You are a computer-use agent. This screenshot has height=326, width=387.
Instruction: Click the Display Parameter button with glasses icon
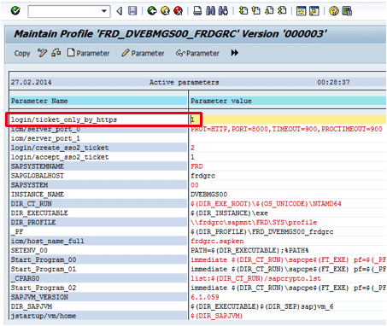pyautogui.click(x=197, y=53)
